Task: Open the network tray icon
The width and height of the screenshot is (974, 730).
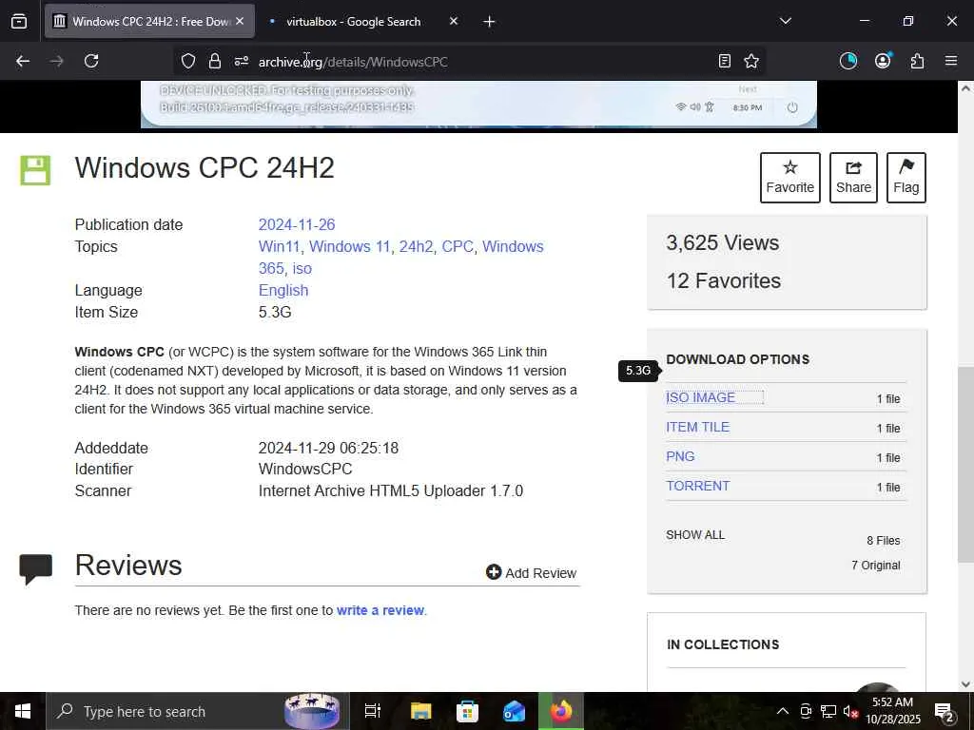Action: click(828, 711)
